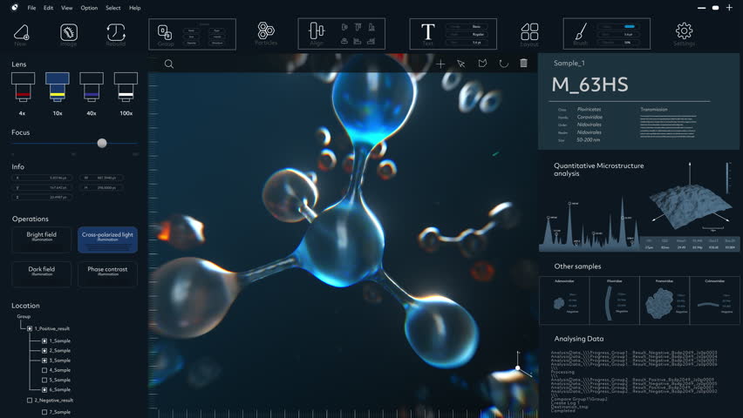
Task: Open the View menu
Action: (67, 8)
